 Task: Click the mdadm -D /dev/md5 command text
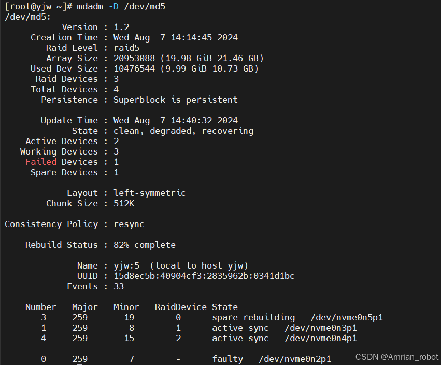point(121,6)
